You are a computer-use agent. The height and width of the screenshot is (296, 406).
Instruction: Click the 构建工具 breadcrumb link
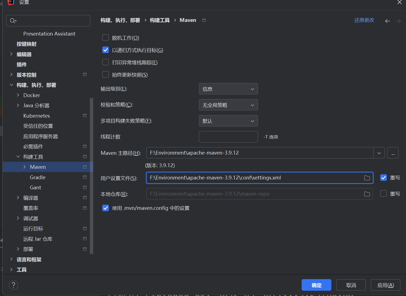tap(160, 20)
